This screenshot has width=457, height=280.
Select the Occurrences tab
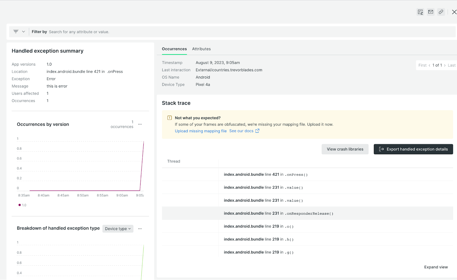(174, 49)
